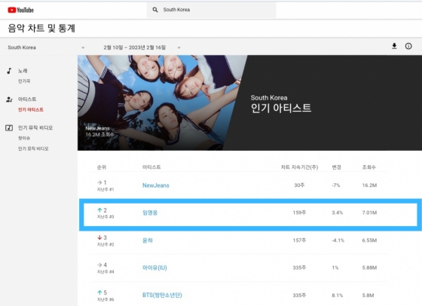
Task: Click the green up arrow beside rank 2
Action: [x=99, y=210]
